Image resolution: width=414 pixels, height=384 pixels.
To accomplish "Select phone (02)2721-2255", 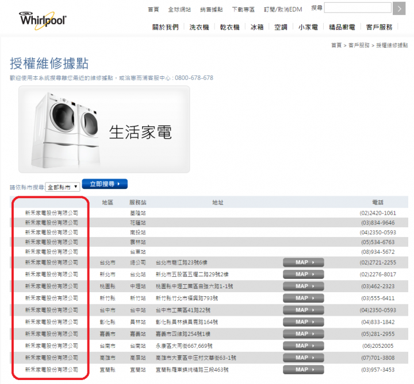I will [x=378, y=262].
